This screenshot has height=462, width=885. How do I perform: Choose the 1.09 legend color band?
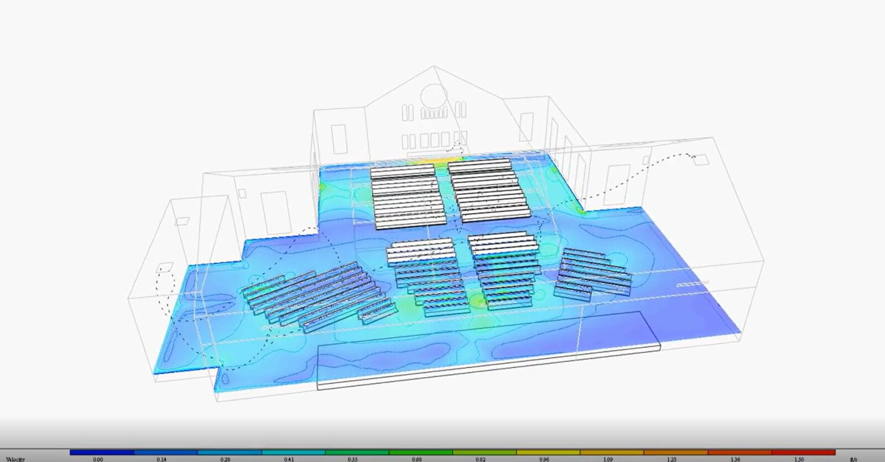coord(612,453)
